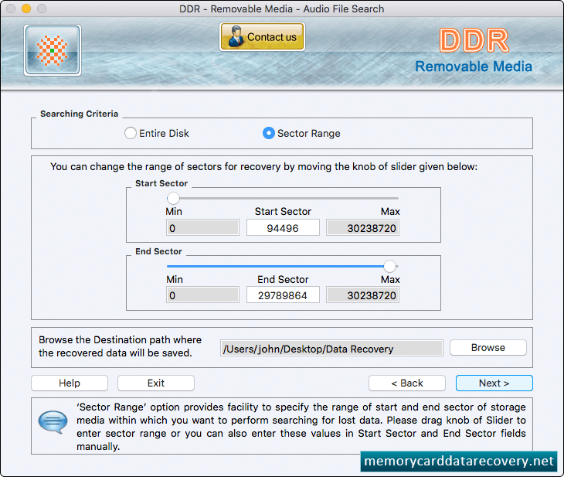Select the Sector Range radio button

pos(269,133)
